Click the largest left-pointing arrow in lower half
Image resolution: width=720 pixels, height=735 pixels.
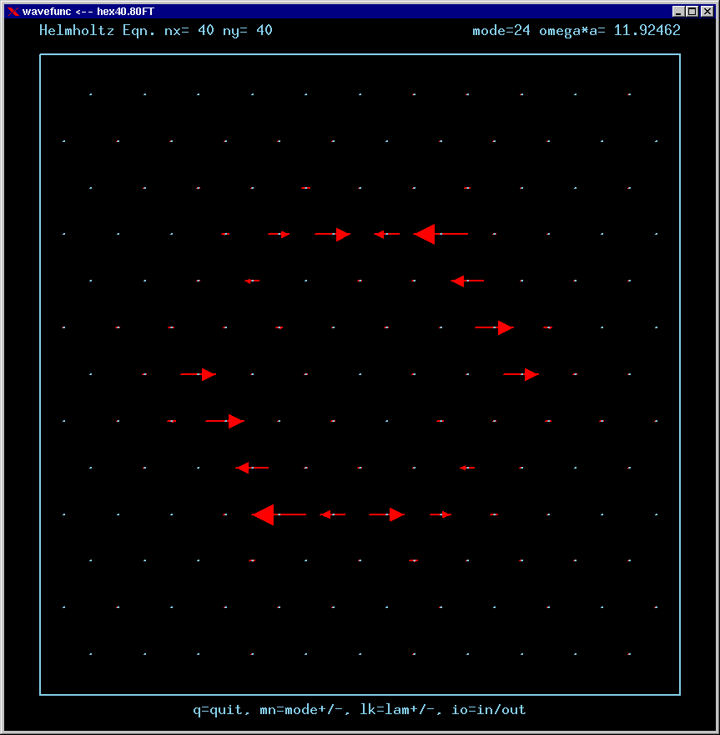click(279, 514)
